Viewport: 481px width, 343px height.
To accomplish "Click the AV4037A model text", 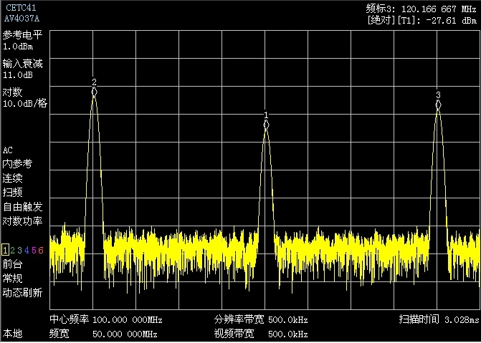I will (22, 19).
